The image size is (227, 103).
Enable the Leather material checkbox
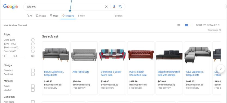click(33, 90)
